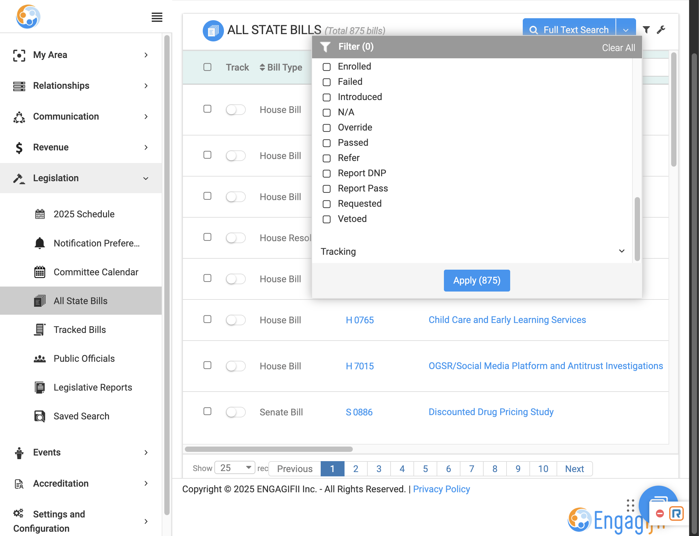Open the Full Text Search dropdown arrow
The image size is (699, 536).
coord(626,30)
